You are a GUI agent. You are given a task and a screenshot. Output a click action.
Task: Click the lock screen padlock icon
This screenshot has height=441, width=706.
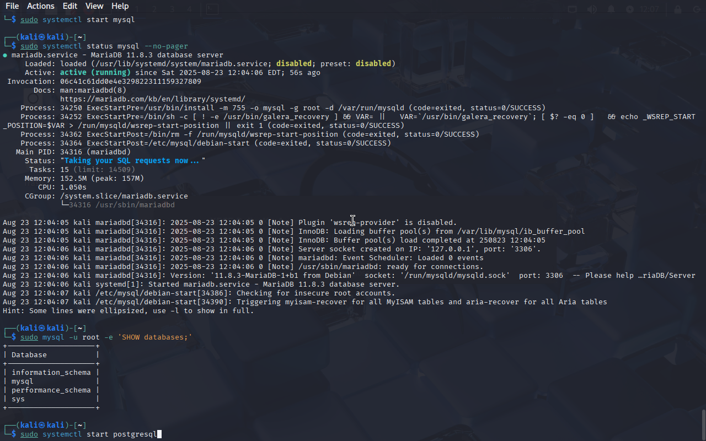point(678,9)
